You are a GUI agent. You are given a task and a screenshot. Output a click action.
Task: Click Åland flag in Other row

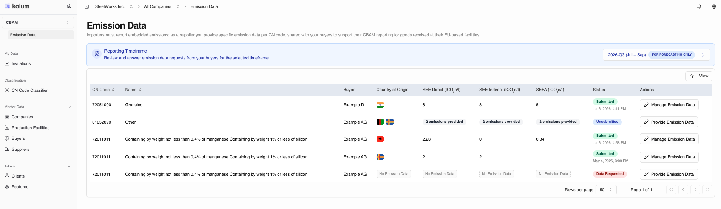pyautogui.click(x=390, y=122)
